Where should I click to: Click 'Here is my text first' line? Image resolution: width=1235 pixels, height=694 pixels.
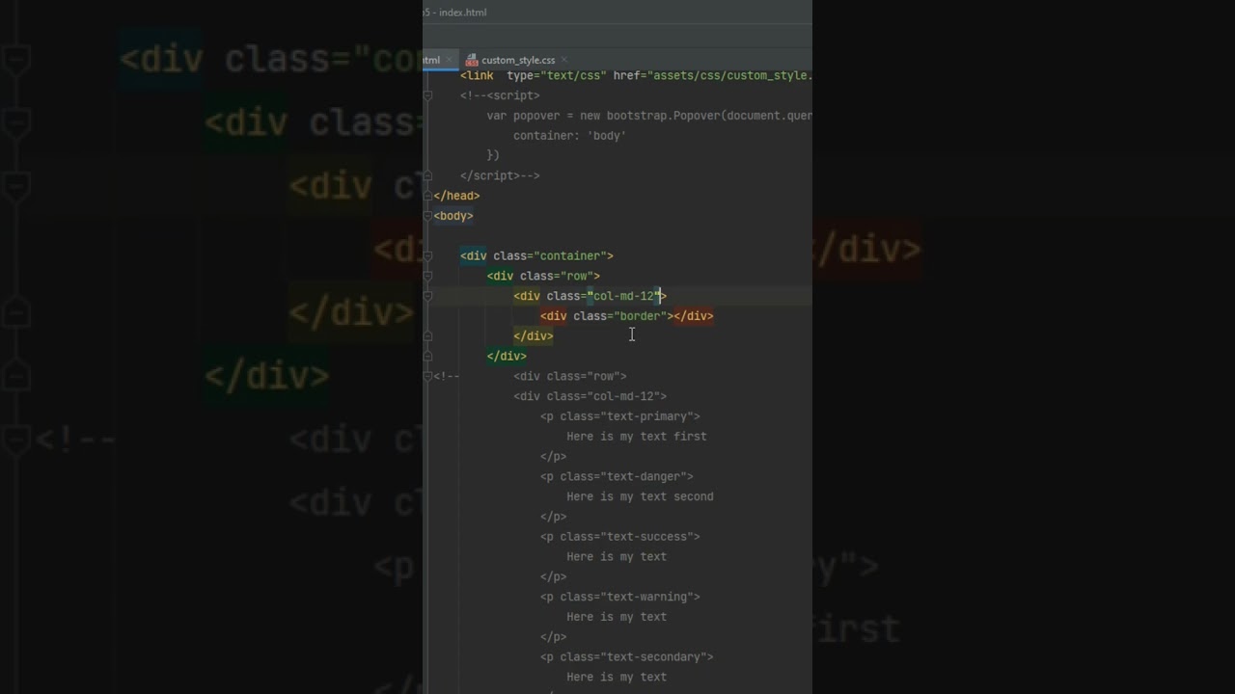pyautogui.click(x=636, y=437)
